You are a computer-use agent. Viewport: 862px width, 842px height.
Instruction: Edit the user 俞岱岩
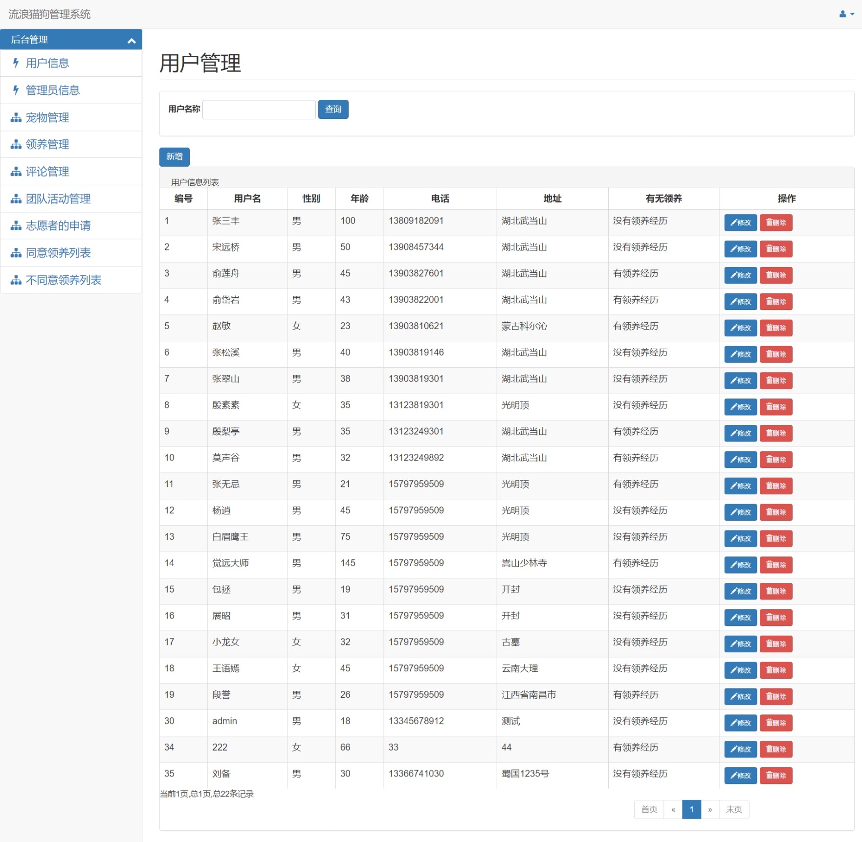740,302
